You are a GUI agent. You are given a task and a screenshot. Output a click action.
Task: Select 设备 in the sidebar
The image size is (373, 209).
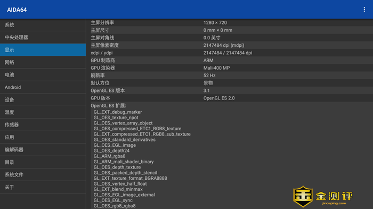pos(43,100)
